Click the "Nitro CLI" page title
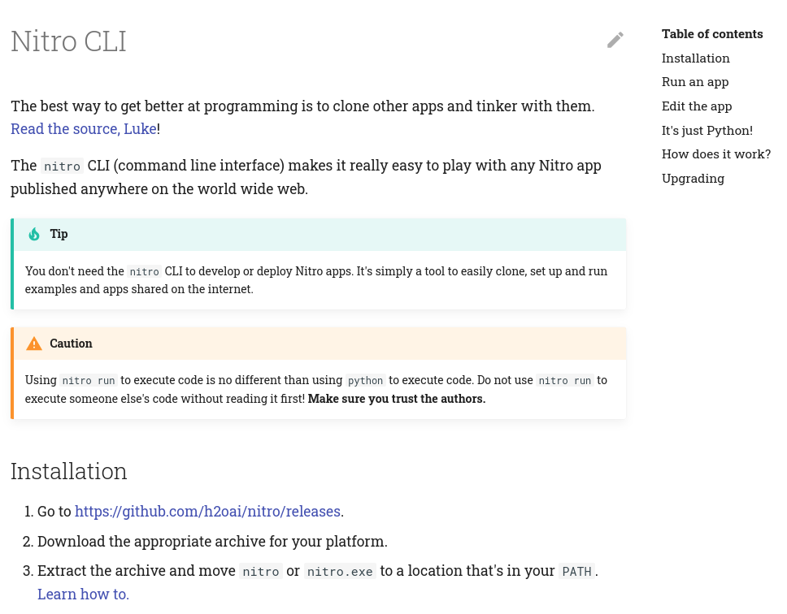 68,41
